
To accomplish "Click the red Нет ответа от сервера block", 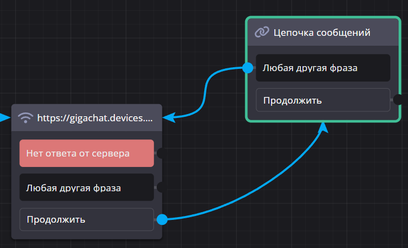I will (87, 153).
